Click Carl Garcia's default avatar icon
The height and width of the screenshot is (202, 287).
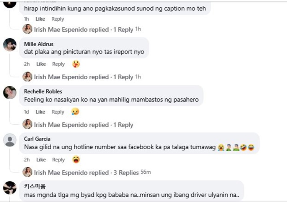[x=10, y=140]
